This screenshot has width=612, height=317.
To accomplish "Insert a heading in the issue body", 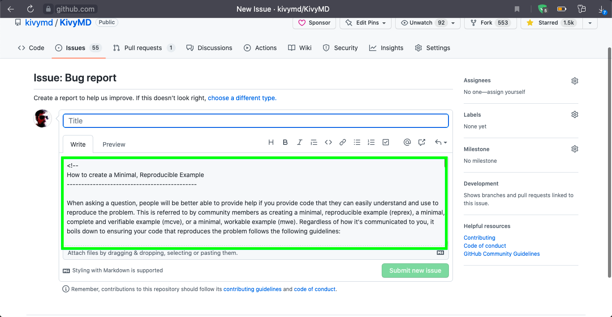I will click(271, 142).
